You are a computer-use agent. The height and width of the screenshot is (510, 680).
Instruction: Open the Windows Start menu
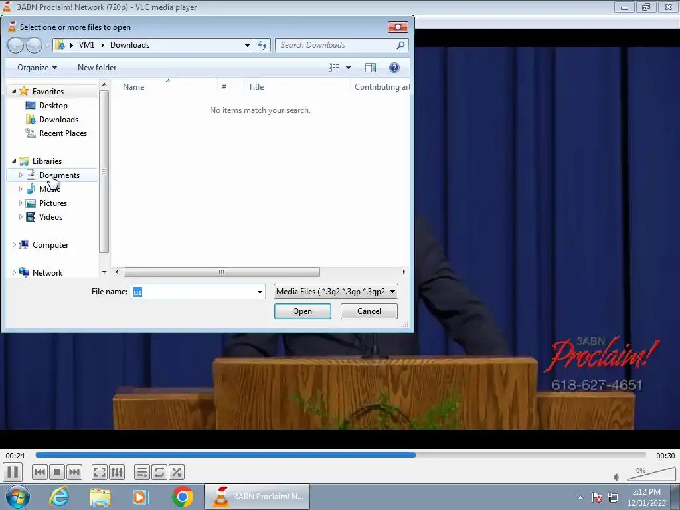pos(17,497)
